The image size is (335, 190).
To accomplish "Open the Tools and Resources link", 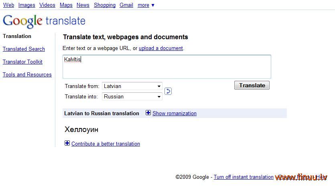I will click(27, 74).
